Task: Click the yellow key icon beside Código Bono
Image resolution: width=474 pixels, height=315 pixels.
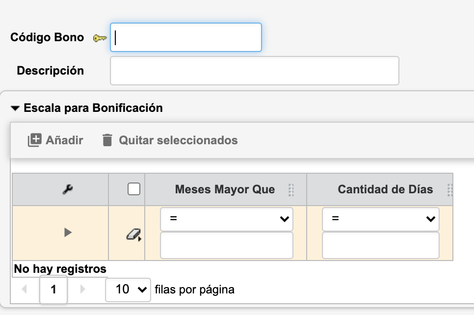Action: 100,38
